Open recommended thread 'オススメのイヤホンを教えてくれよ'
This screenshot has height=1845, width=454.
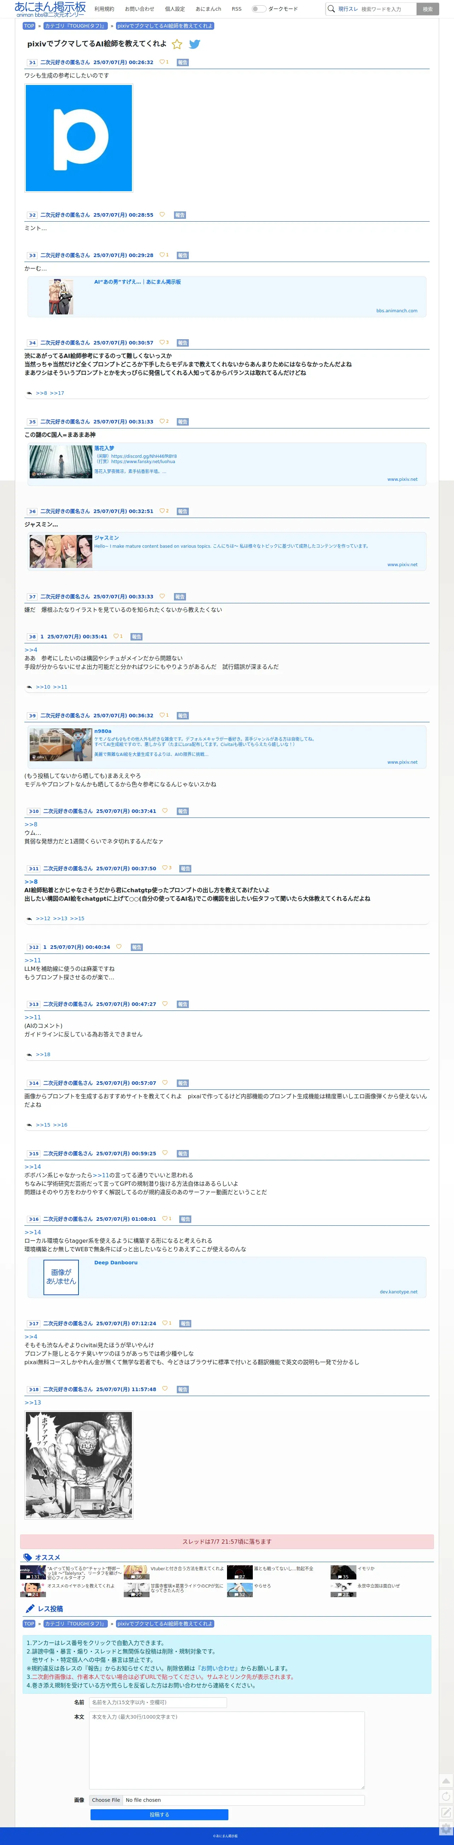(81, 1585)
